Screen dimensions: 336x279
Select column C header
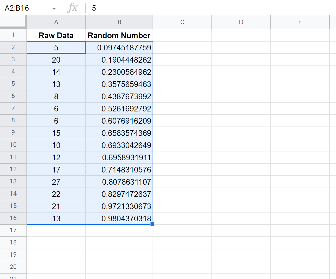(182, 22)
